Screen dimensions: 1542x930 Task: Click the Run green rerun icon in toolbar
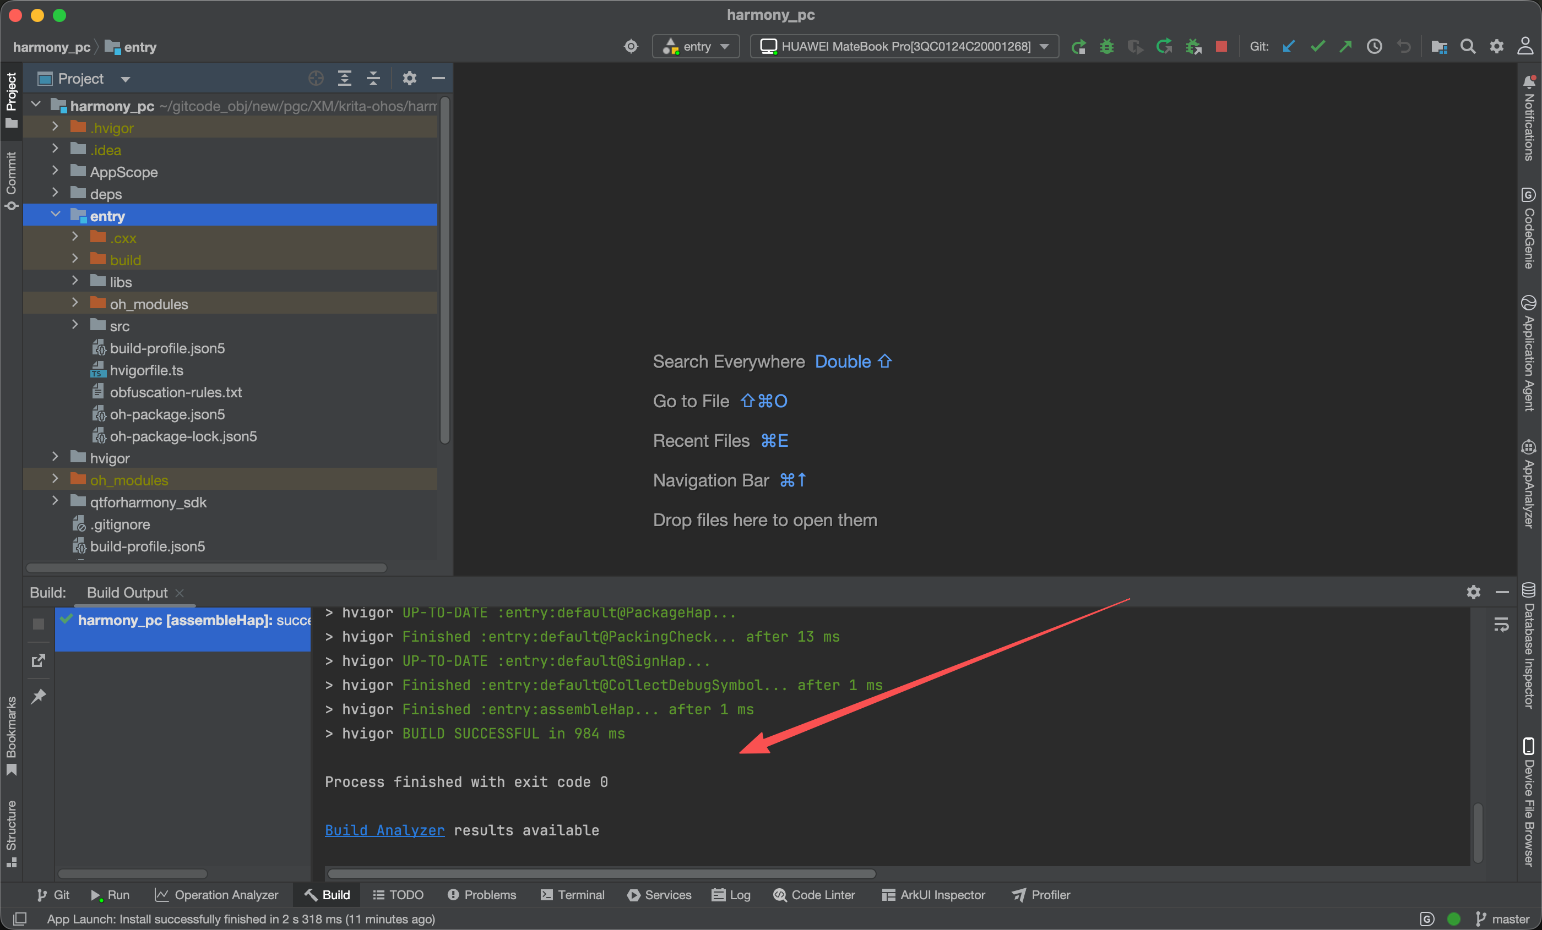point(1078,46)
